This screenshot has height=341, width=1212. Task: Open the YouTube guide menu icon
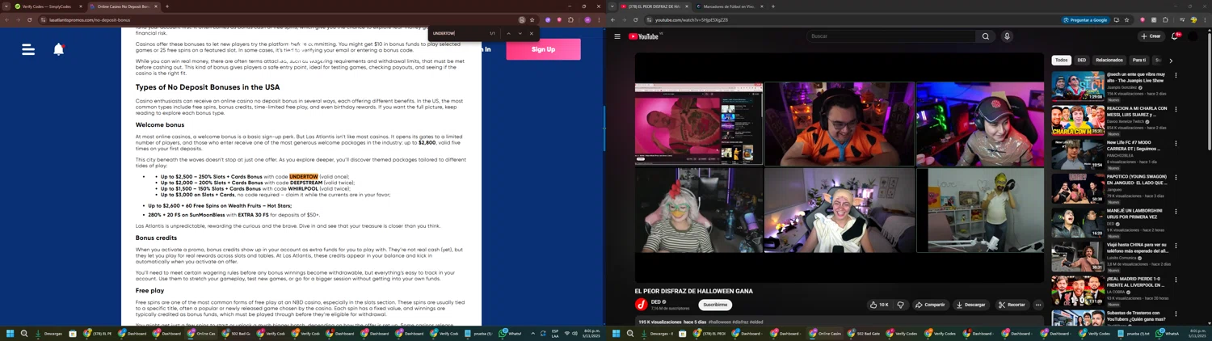(x=617, y=36)
